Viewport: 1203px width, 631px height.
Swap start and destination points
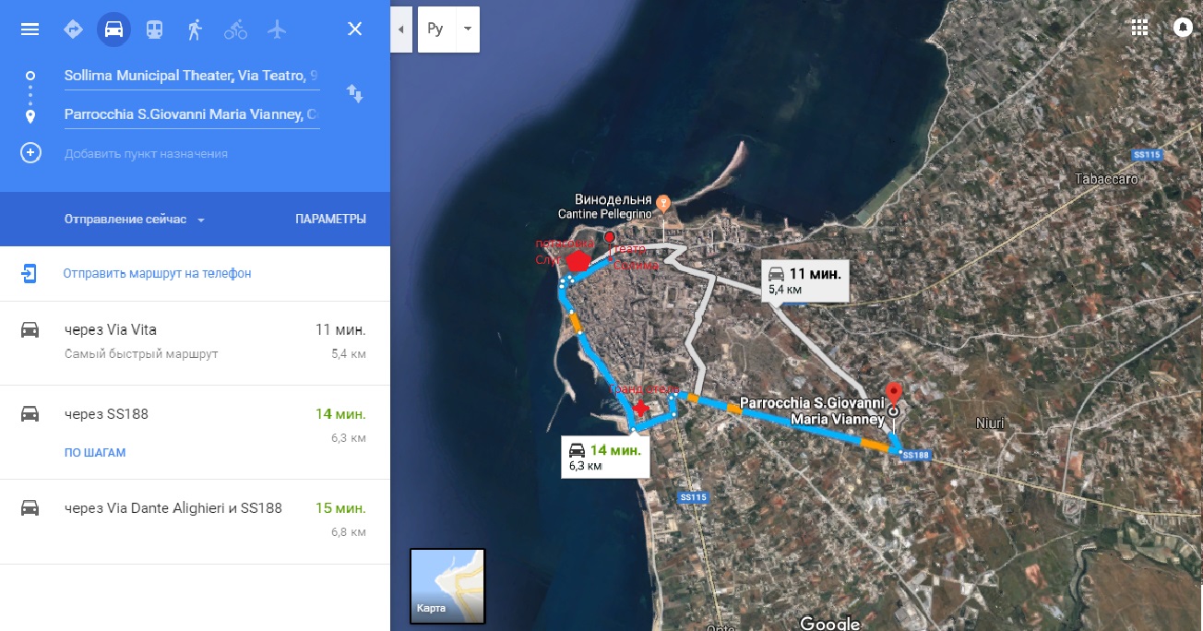click(354, 94)
